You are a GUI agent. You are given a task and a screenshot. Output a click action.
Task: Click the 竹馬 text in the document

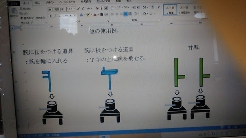point(193,48)
